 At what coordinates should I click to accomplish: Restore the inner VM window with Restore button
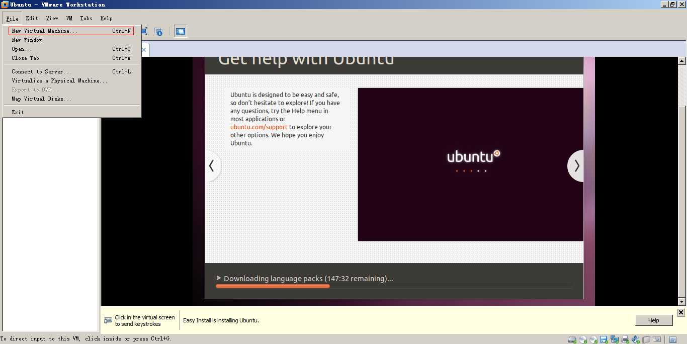(672, 4)
